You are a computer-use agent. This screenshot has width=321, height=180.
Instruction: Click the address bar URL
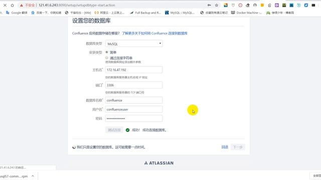click(x=77, y=5)
